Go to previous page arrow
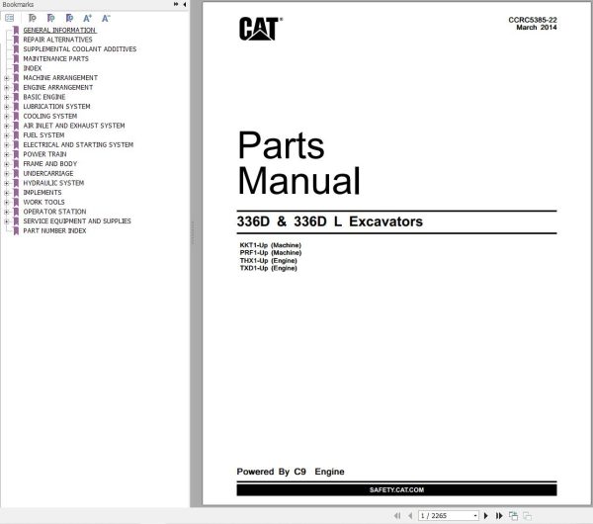Image resolution: width=593 pixels, height=524 pixels. pos(410,515)
